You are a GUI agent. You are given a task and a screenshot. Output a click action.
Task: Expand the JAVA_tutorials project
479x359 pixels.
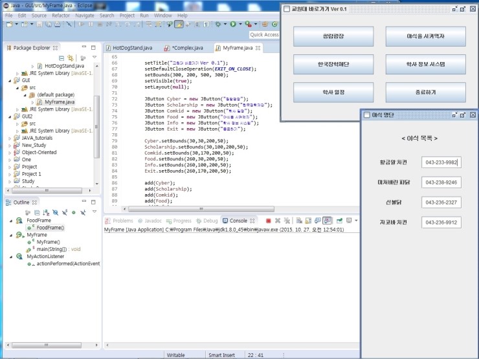point(10,138)
